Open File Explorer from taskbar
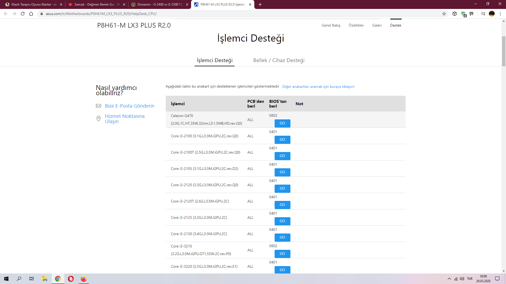Screen dimensions: 506x284 (45, 279)
